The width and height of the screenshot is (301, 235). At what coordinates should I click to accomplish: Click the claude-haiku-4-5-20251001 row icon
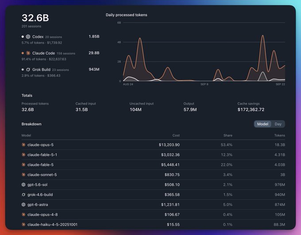pos(23,224)
